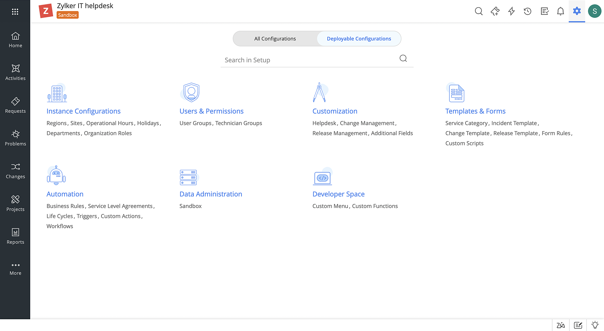This screenshot has width=604, height=331.
Task: Open Reports from the sidebar
Action: (15, 236)
